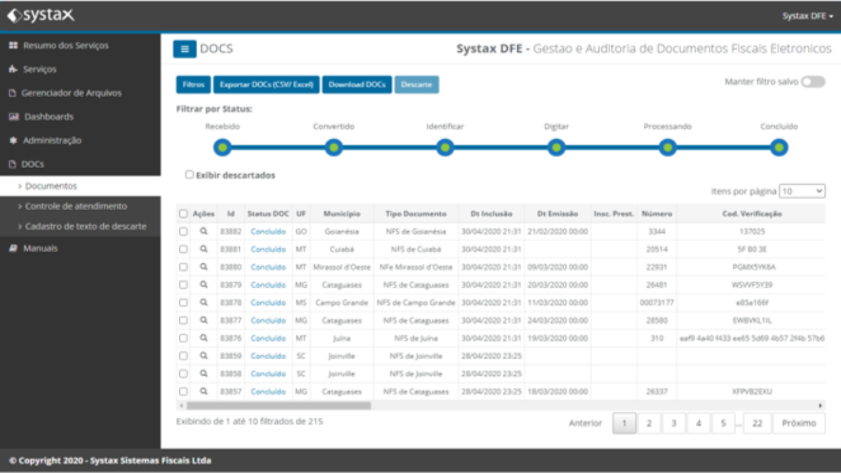Filter by Identificar status node

click(445, 148)
